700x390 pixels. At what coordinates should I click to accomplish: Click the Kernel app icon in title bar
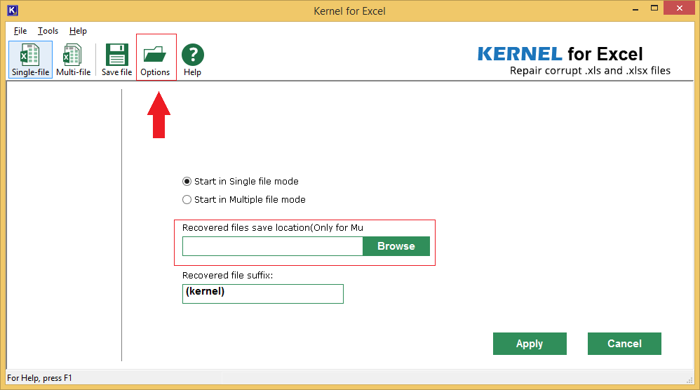[x=13, y=11]
